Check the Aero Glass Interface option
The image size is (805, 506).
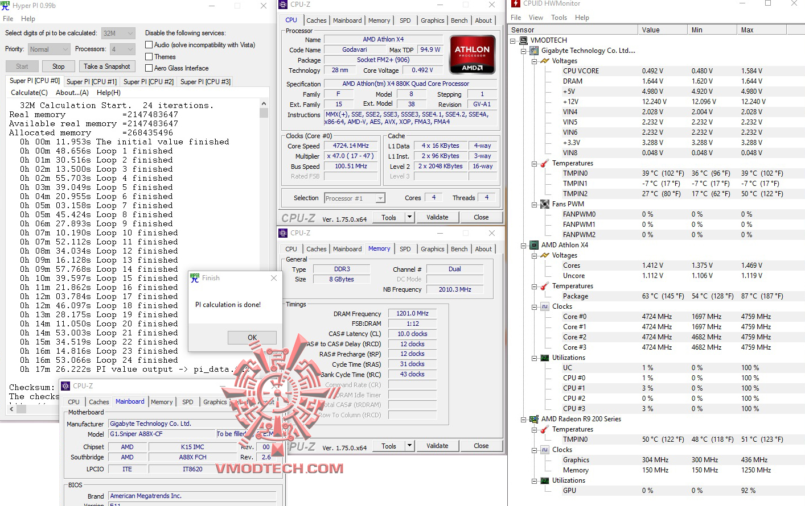pyautogui.click(x=149, y=68)
